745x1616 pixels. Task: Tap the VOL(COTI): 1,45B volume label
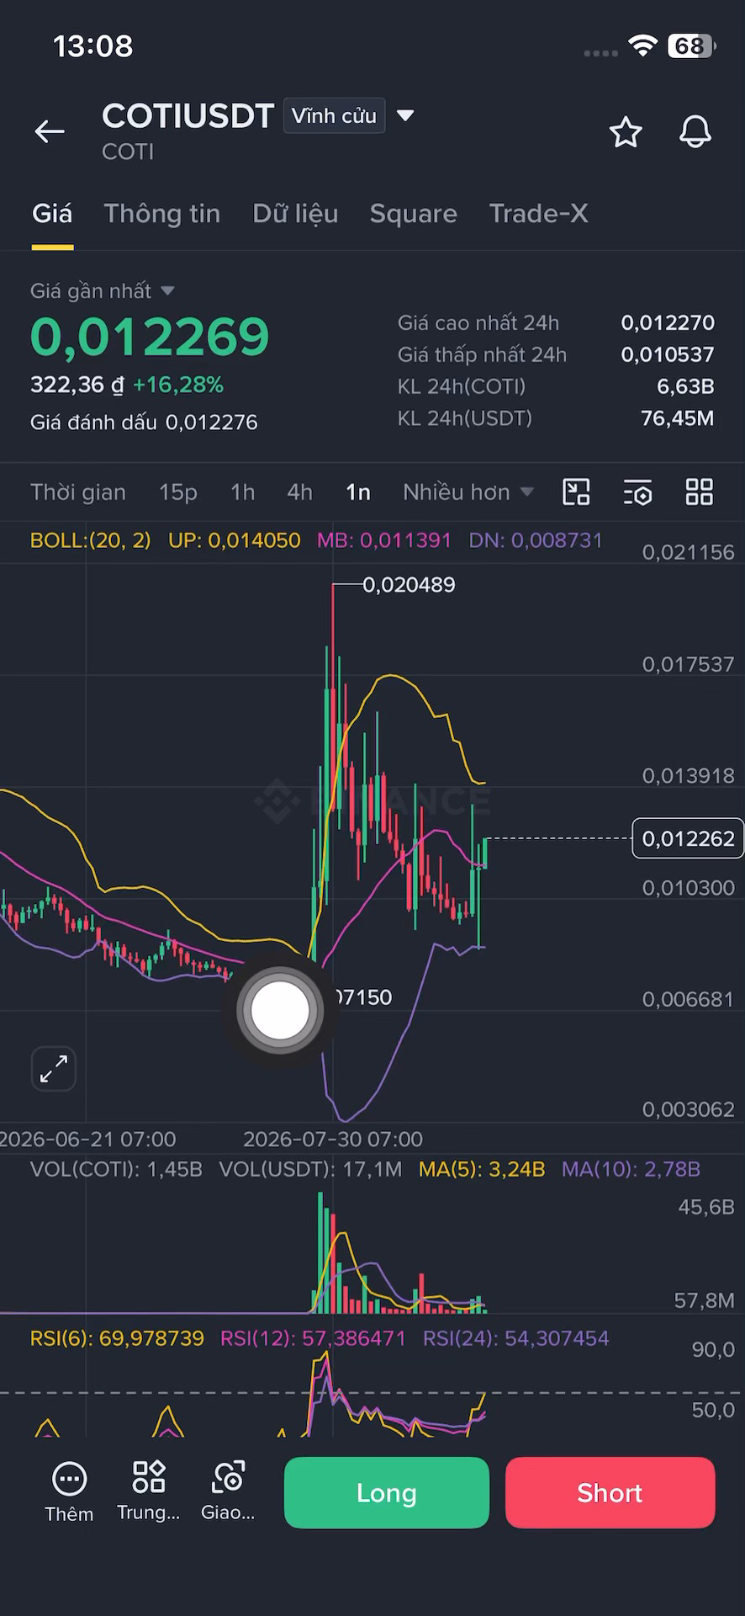pos(116,1169)
